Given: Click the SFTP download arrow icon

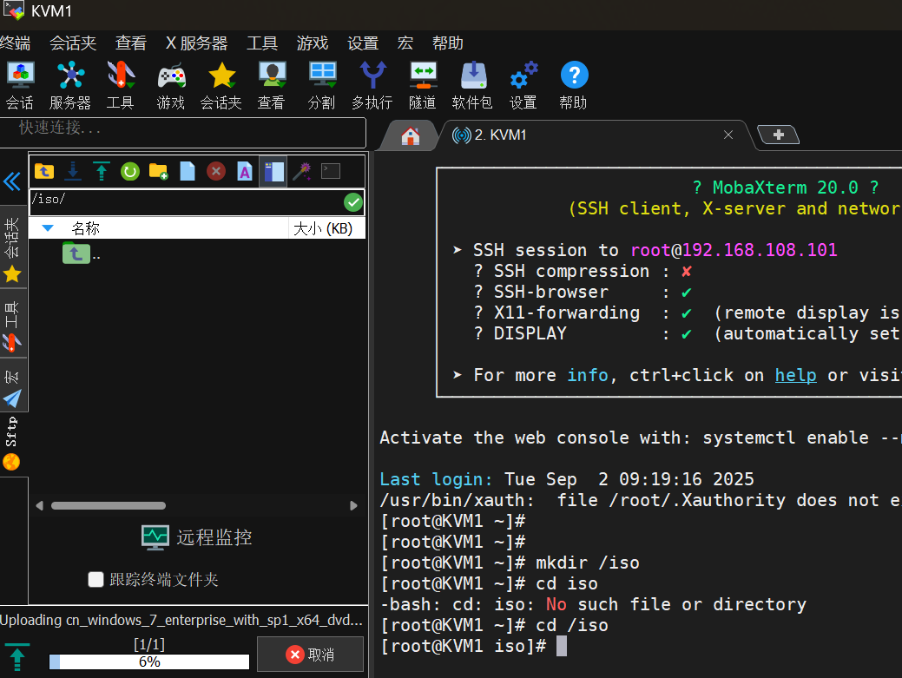Looking at the screenshot, I should point(73,171).
